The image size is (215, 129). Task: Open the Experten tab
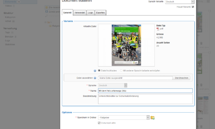point(100,13)
